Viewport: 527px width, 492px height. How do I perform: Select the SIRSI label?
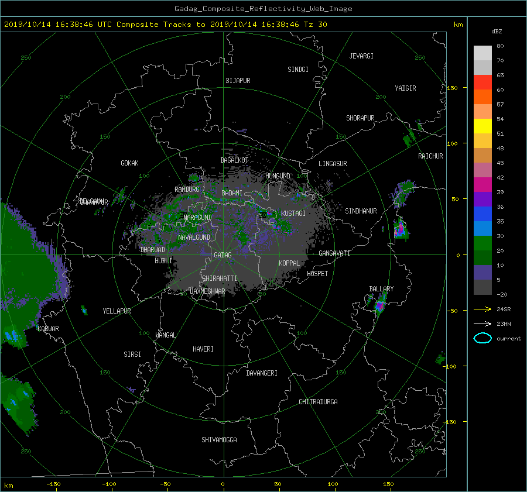[x=132, y=355]
